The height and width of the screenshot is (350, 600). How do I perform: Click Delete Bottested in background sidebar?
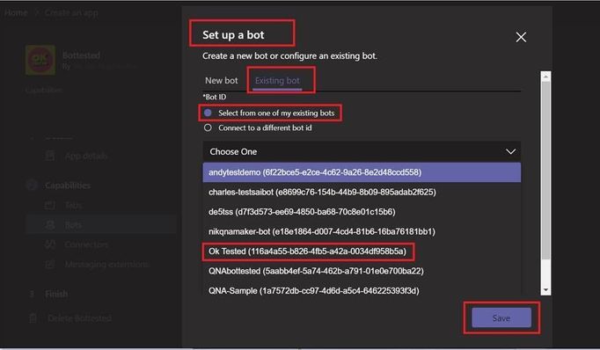pyautogui.click(x=79, y=317)
